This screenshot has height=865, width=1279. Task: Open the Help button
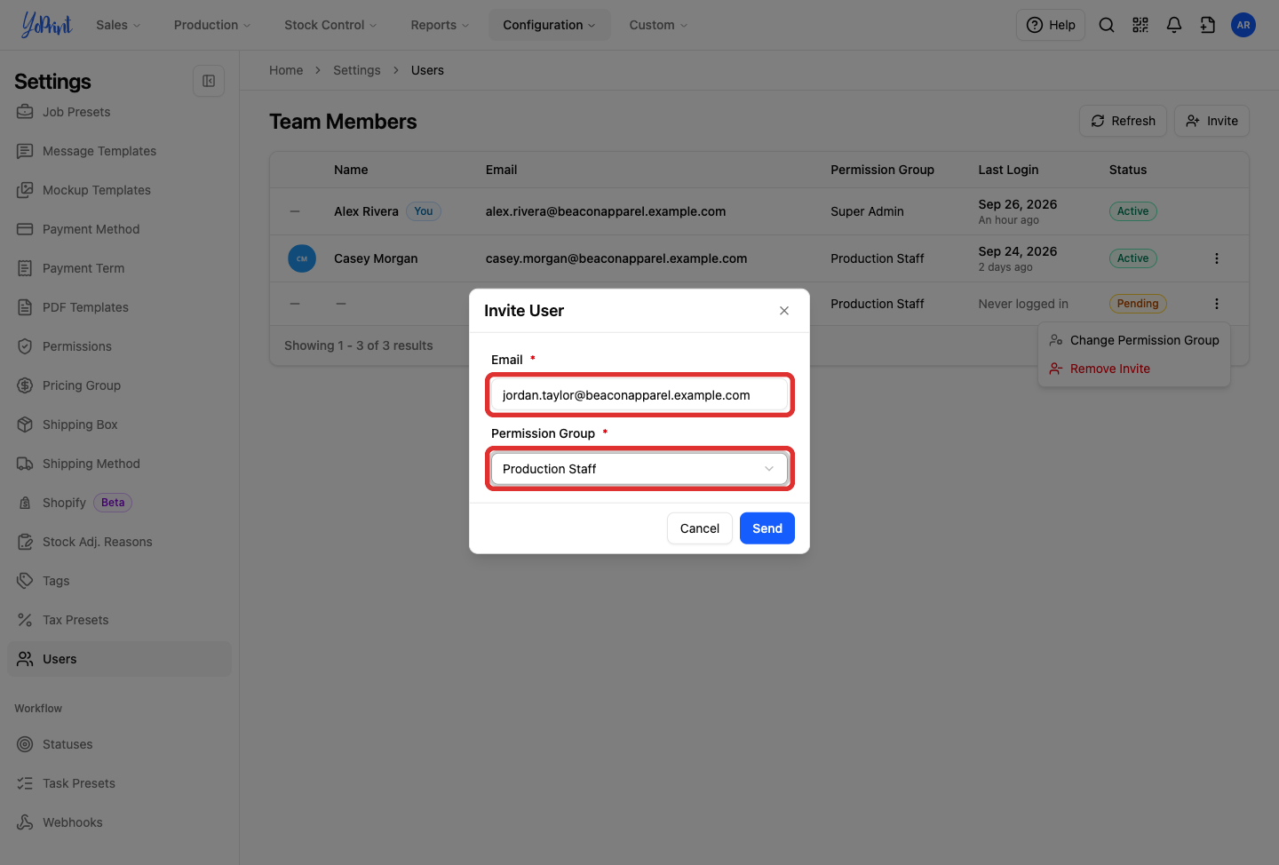coord(1051,25)
